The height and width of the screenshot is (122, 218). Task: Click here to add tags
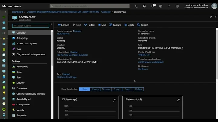pos(67,77)
